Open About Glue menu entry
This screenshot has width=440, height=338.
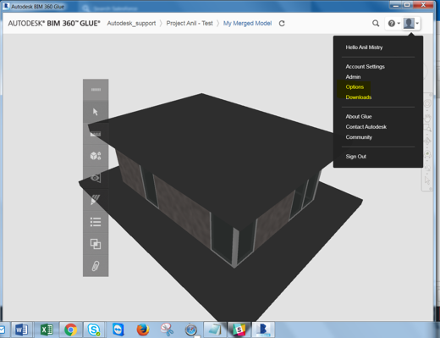pyautogui.click(x=359, y=116)
